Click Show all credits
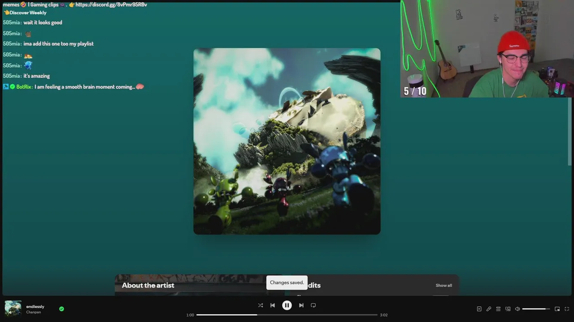The width and height of the screenshot is (574, 322). point(444,285)
